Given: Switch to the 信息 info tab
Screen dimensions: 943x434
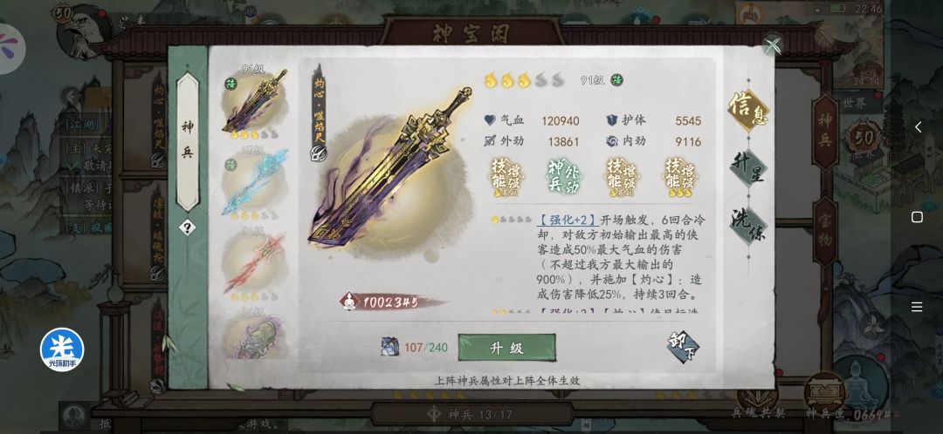Looking at the screenshot, I should point(749,110).
